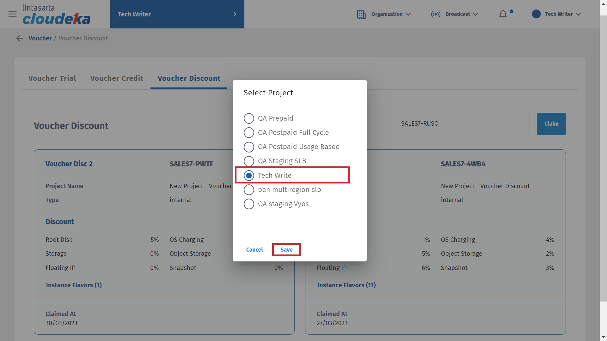This screenshot has height=341, width=607.
Task: Click the Broadcast signal icon
Action: click(x=436, y=14)
